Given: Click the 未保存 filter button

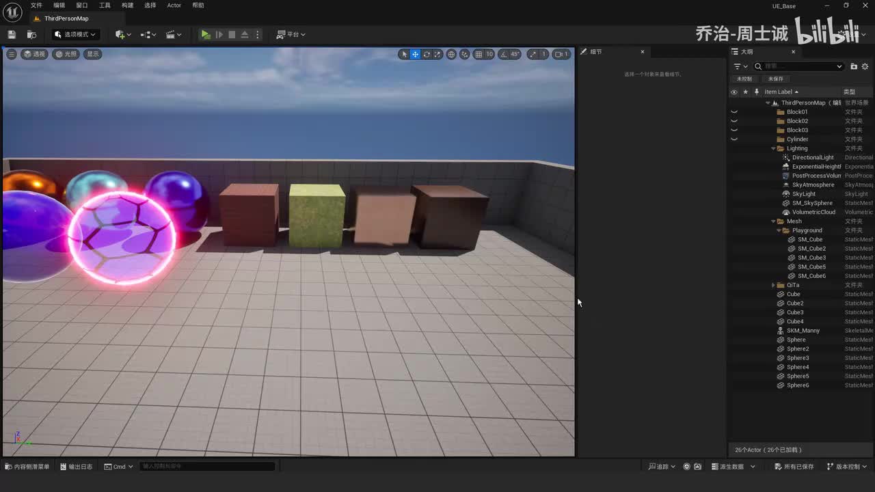Looking at the screenshot, I should tap(776, 79).
